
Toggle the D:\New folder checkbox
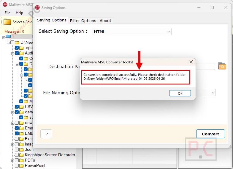point(12,43)
